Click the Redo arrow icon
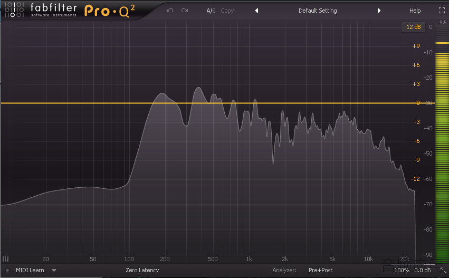Image resolution: width=449 pixels, height=278 pixels. click(x=185, y=11)
